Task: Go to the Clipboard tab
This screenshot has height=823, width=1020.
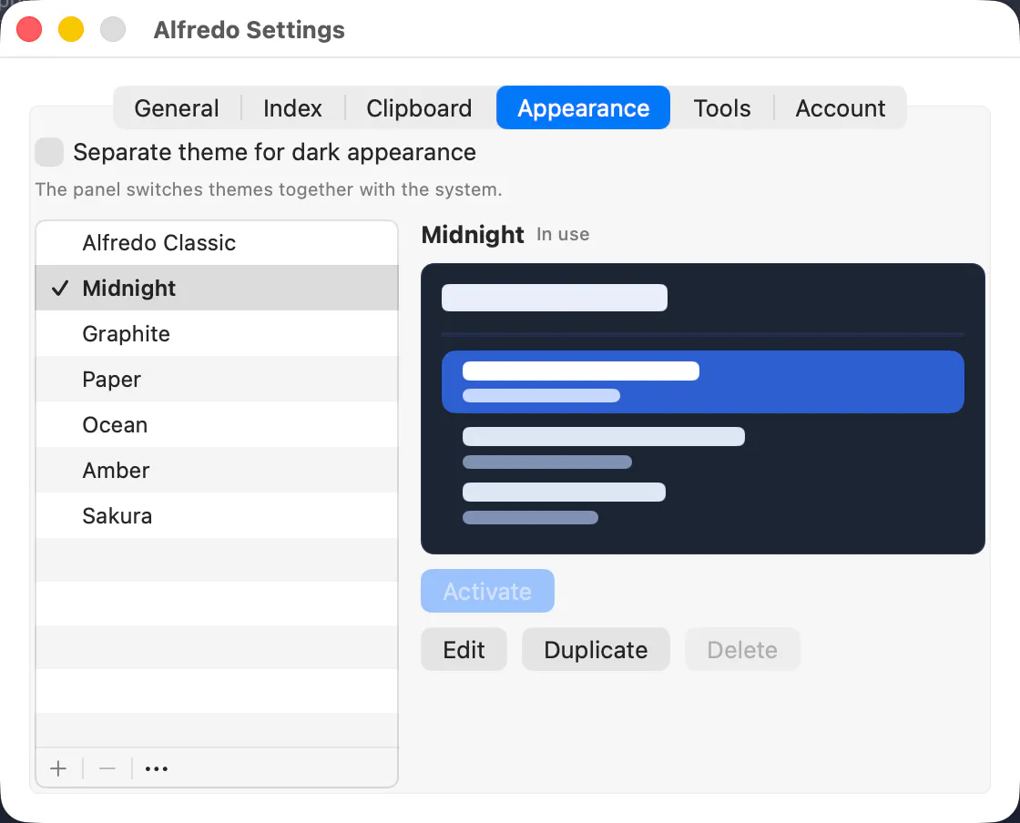Action: 419,108
